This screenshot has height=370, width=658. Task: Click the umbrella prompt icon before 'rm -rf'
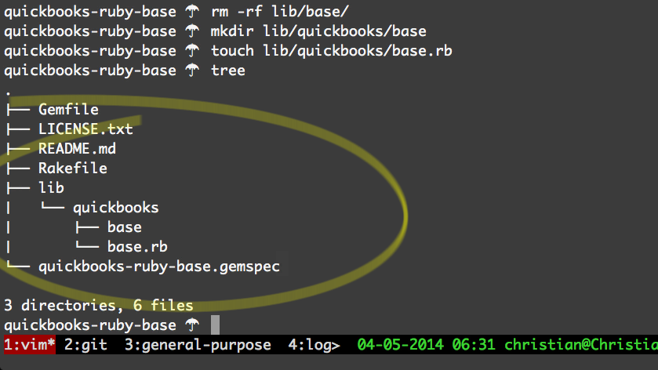pos(193,12)
